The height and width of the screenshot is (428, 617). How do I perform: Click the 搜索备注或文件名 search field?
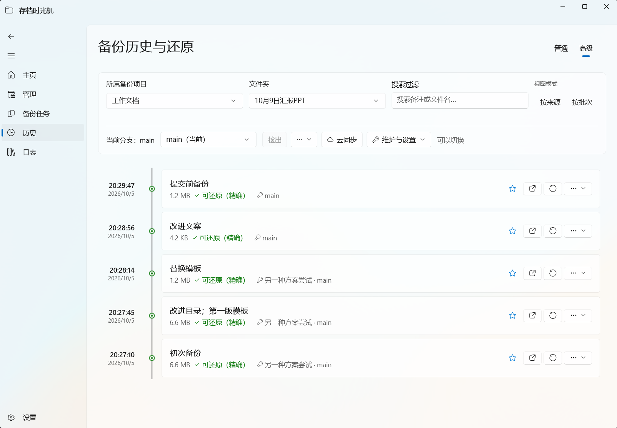(x=460, y=100)
